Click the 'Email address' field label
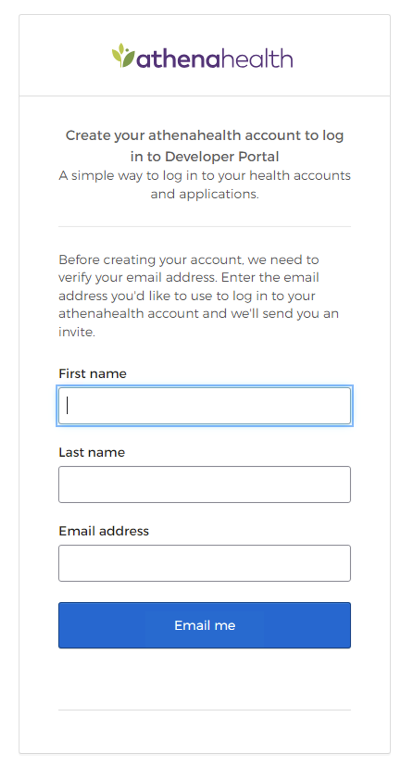Image resolution: width=401 pixels, height=769 pixels. click(x=104, y=531)
